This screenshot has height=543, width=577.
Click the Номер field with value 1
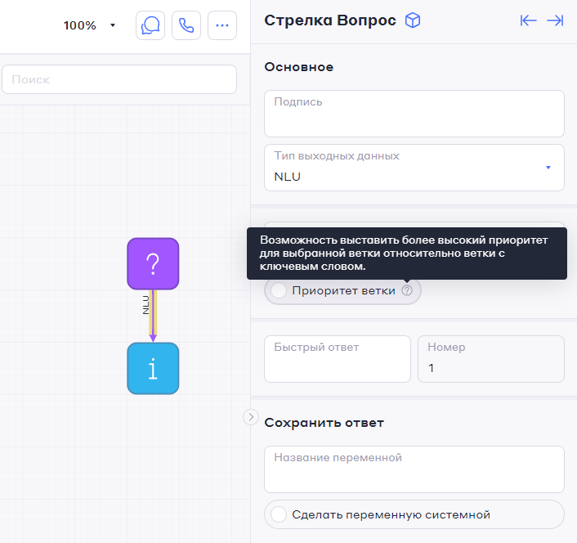491,359
